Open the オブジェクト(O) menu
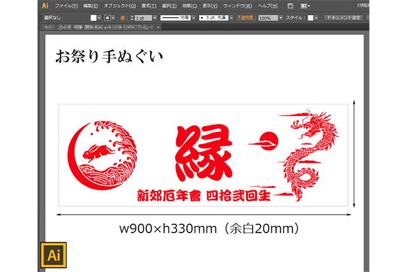The height and width of the screenshot is (272, 407). pos(120,6)
